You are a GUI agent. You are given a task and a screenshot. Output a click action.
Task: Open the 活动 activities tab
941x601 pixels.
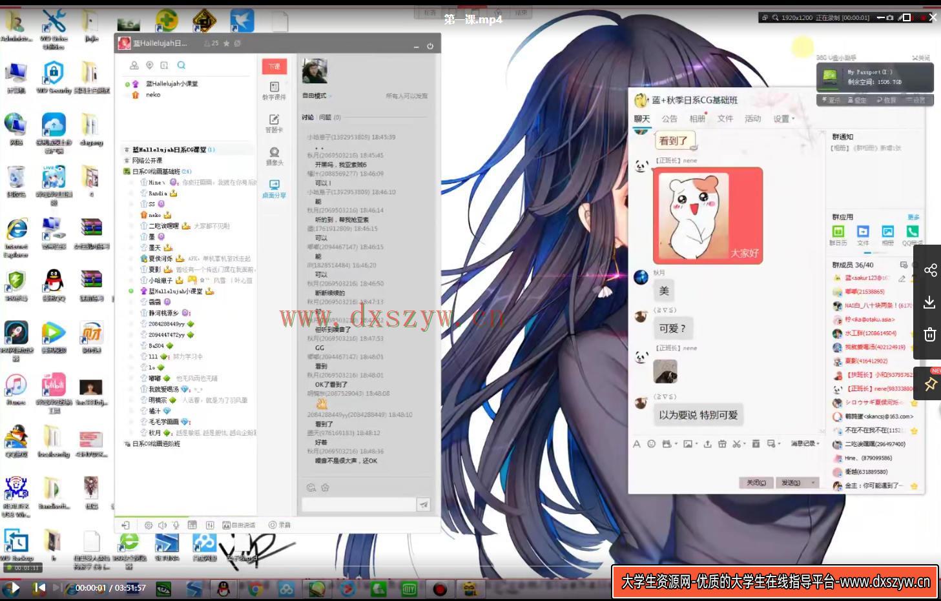pos(753,119)
